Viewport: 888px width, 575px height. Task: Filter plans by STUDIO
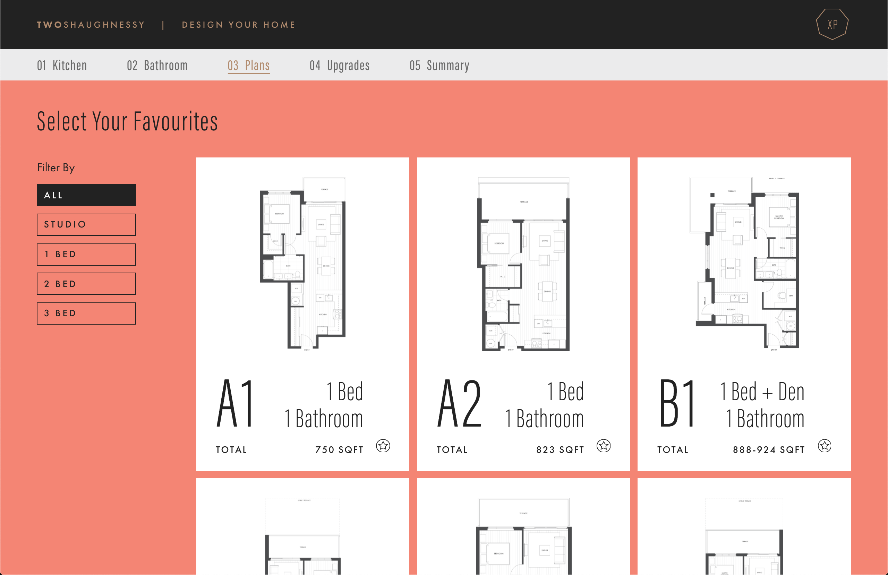pyautogui.click(x=86, y=225)
